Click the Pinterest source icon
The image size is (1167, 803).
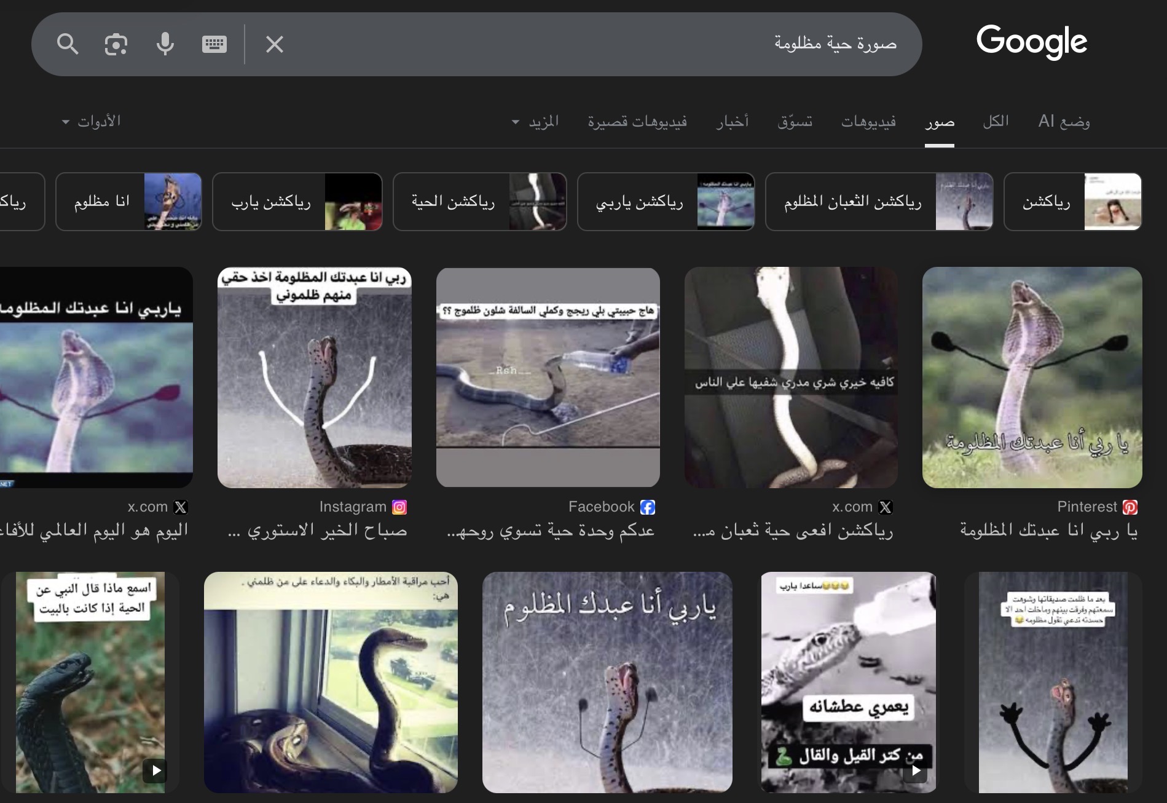pos(1130,507)
